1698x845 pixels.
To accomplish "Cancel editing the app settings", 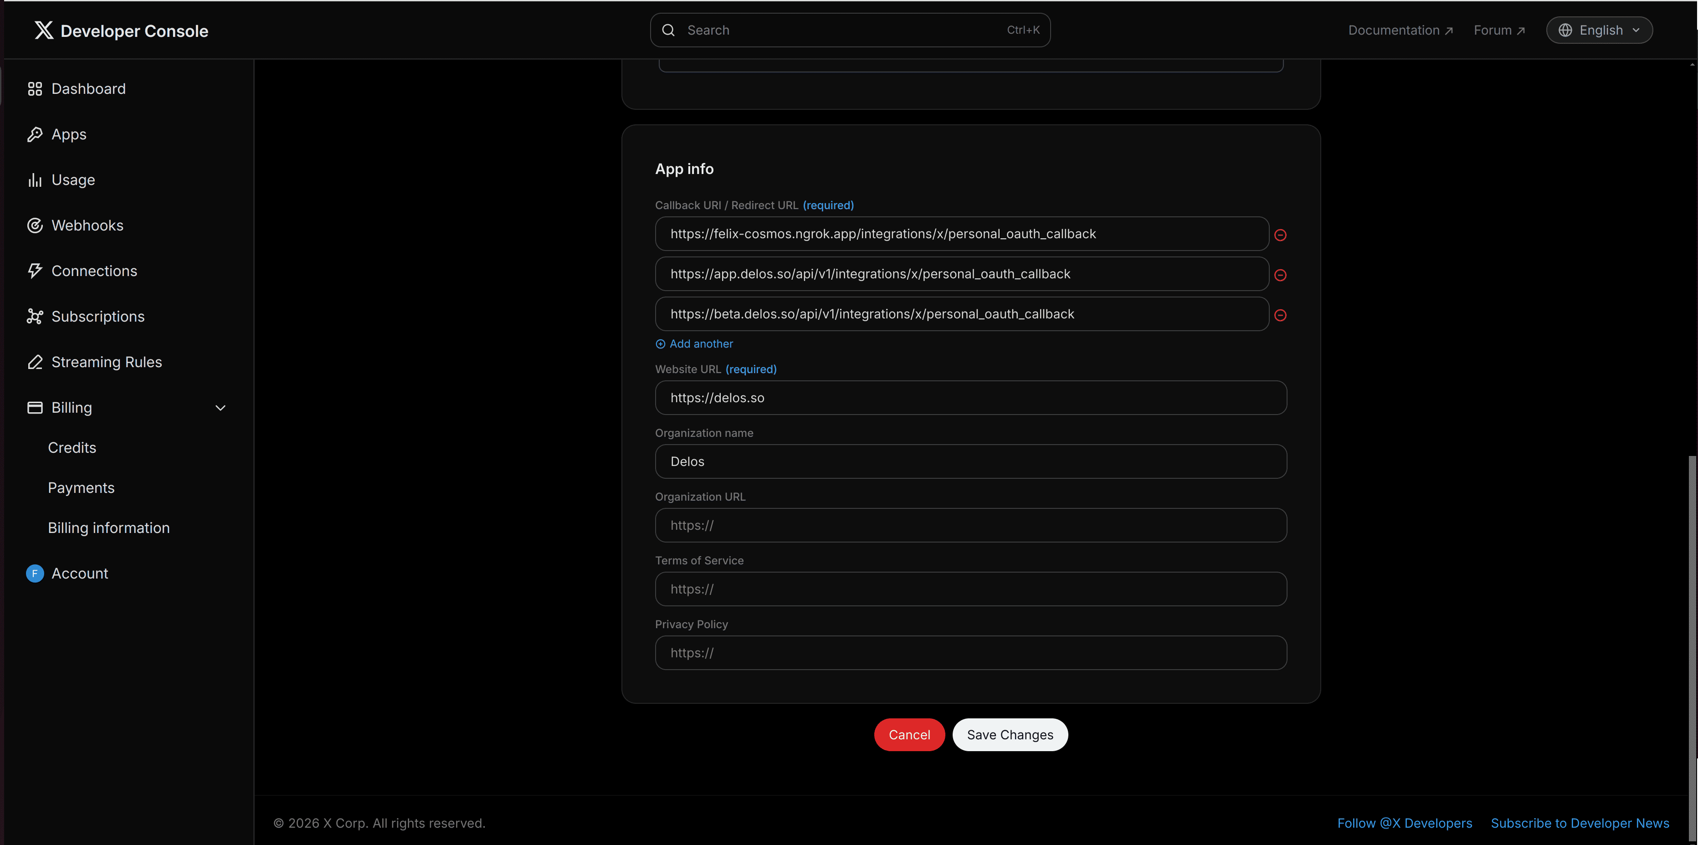I will [x=909, y=735].
